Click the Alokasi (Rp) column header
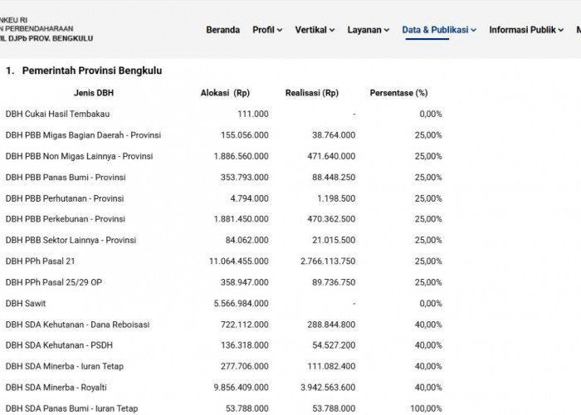Viewport: 581px width, 415px height. coord(225,93)
